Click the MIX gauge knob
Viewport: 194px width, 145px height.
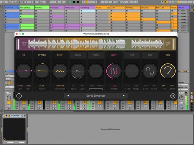[168, 71]
